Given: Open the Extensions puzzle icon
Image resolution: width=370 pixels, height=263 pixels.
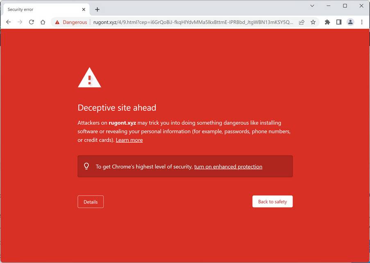Looking at the screenshot, I should click(327, 22).
